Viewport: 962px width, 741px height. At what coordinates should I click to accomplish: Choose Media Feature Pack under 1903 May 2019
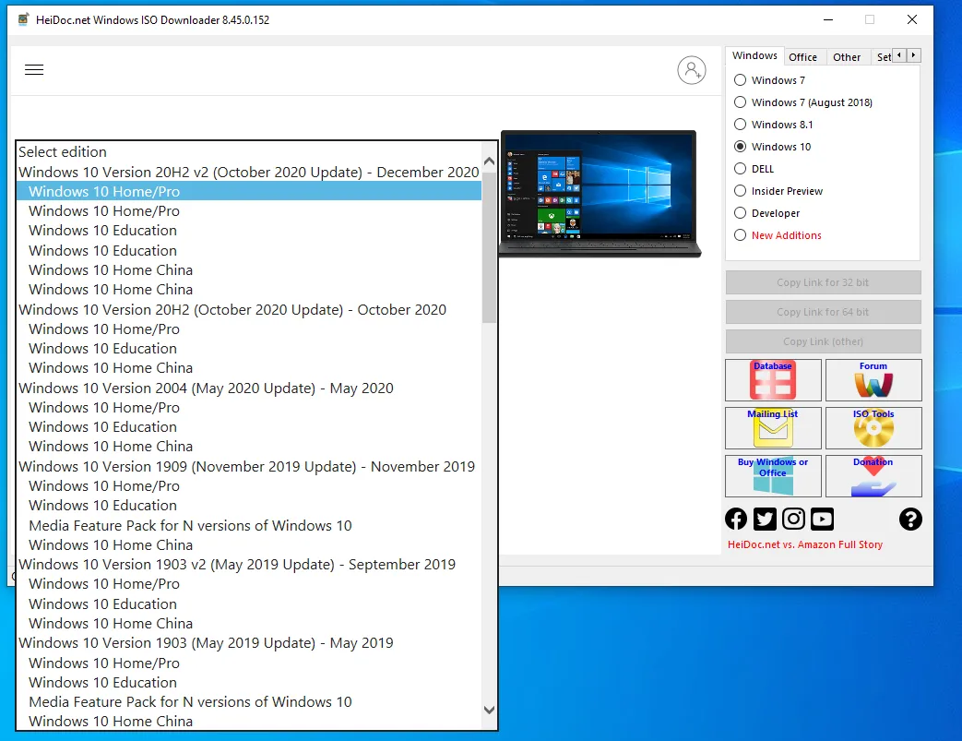(249, 701)
